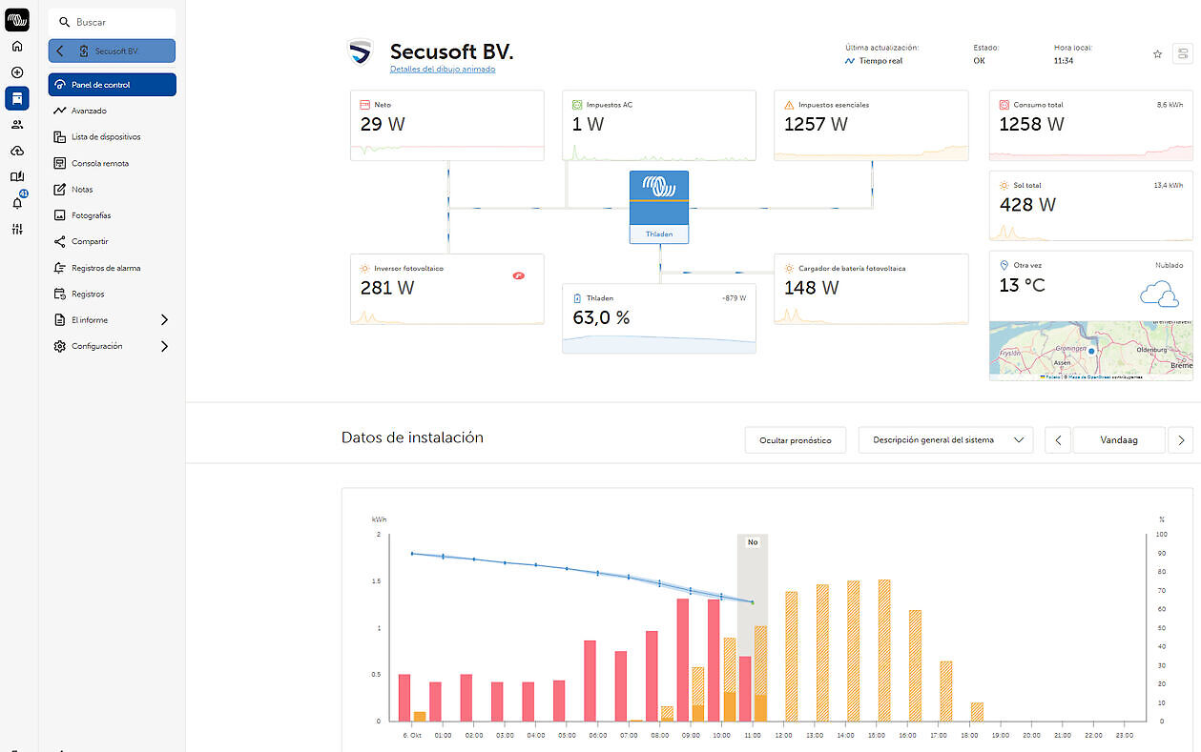Open the cloud upload icon in rail

click(17, 151)
